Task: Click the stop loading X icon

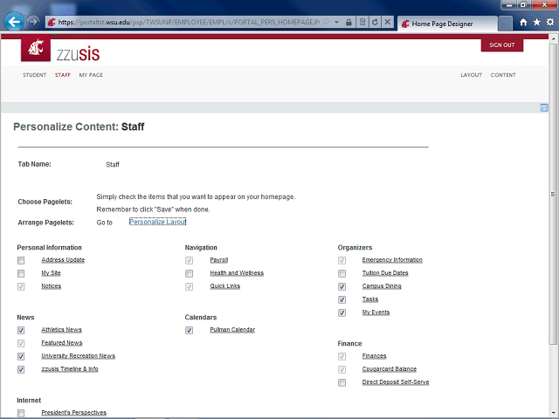Action: (x=387, y=21)
